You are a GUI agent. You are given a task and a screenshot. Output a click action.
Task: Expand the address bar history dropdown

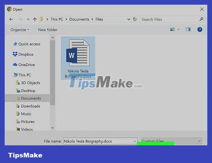click(x=129, y=19)
